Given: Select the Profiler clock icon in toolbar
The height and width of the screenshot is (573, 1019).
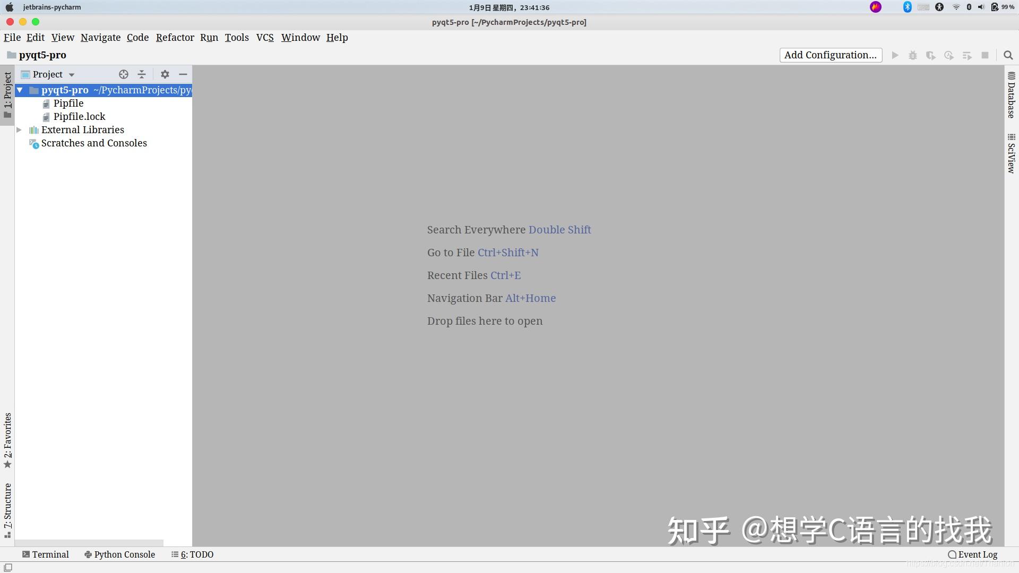Looking at the screenshot, I should (949, 55).
